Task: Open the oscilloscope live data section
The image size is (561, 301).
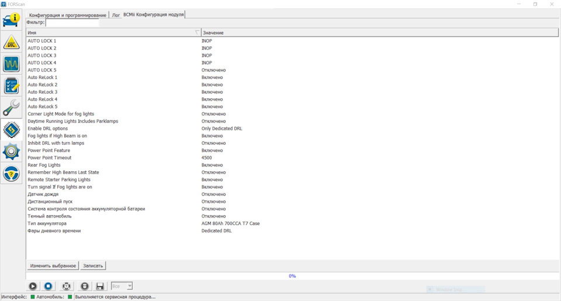Action: (x=11, y=64)
